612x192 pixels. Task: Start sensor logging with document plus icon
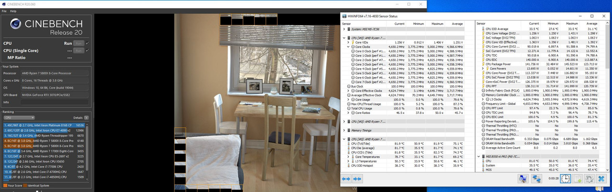pos(578,179)
